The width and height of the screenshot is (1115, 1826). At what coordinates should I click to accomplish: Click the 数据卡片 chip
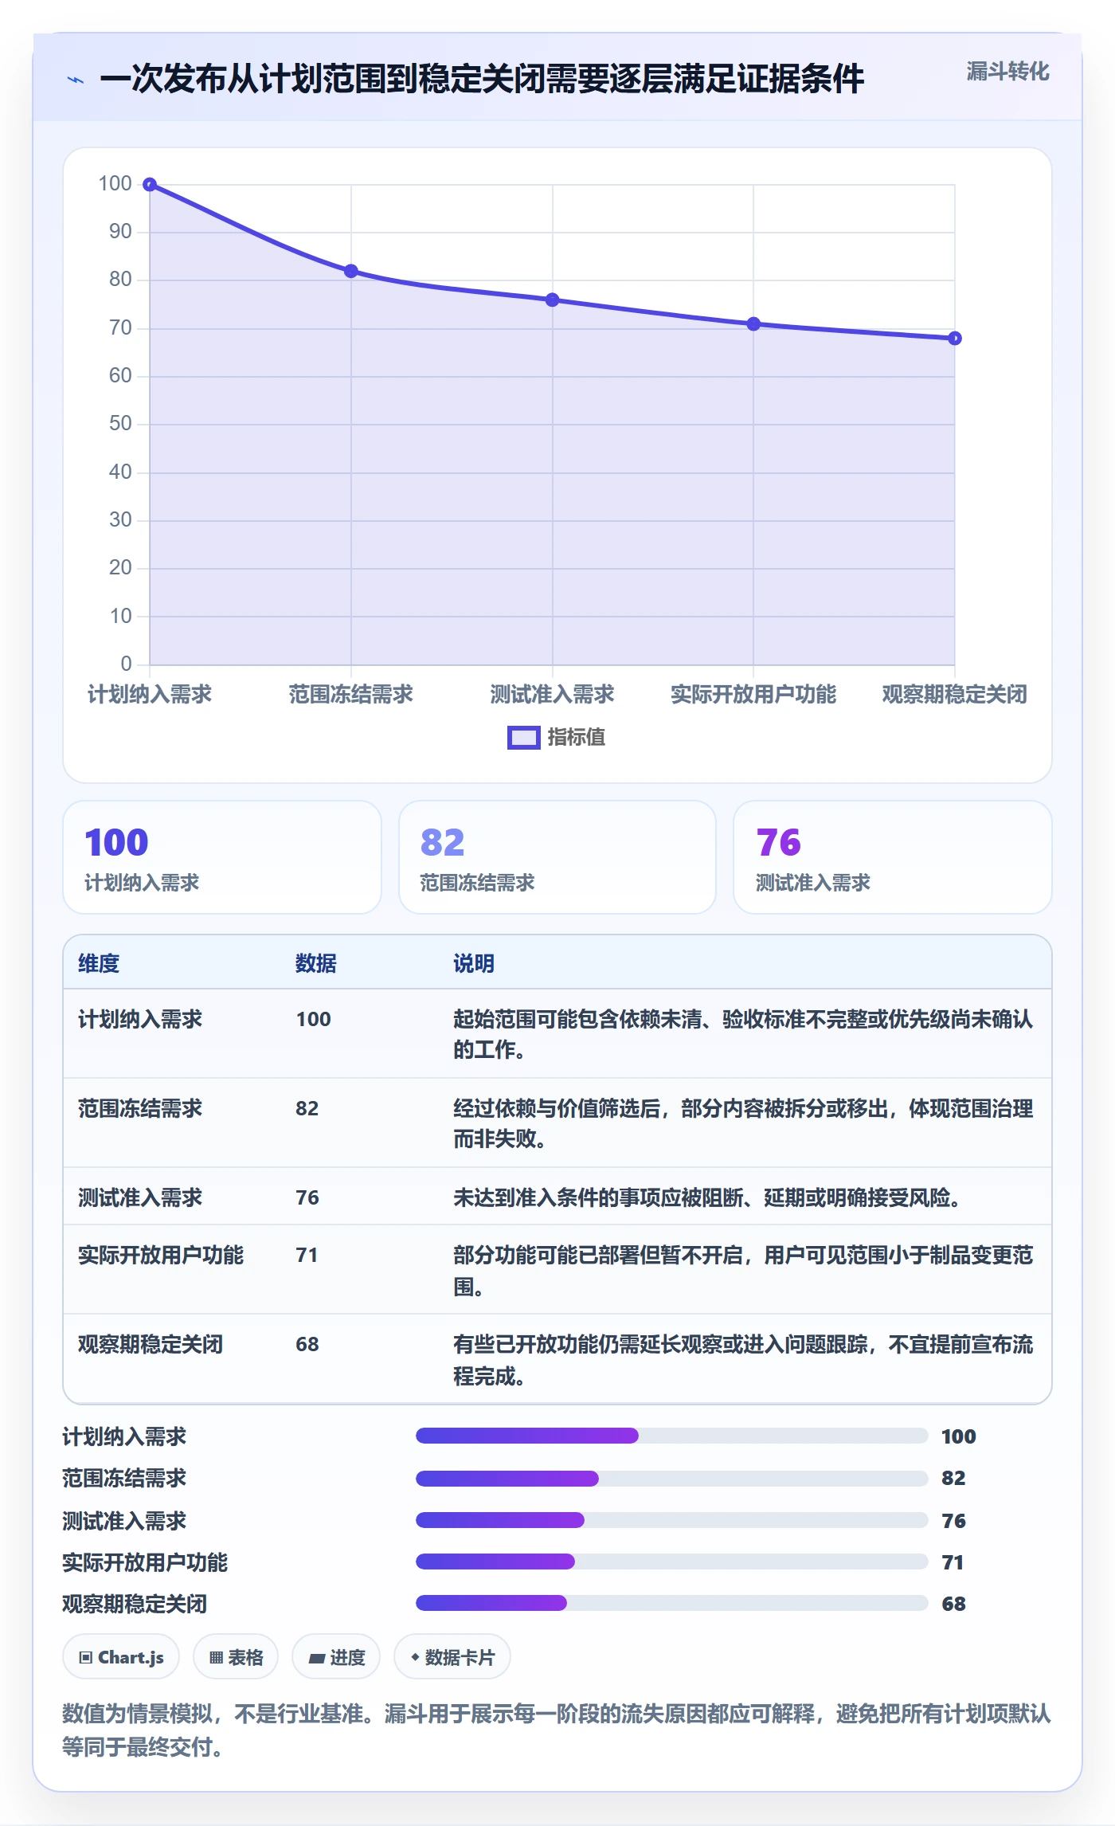452,1657
